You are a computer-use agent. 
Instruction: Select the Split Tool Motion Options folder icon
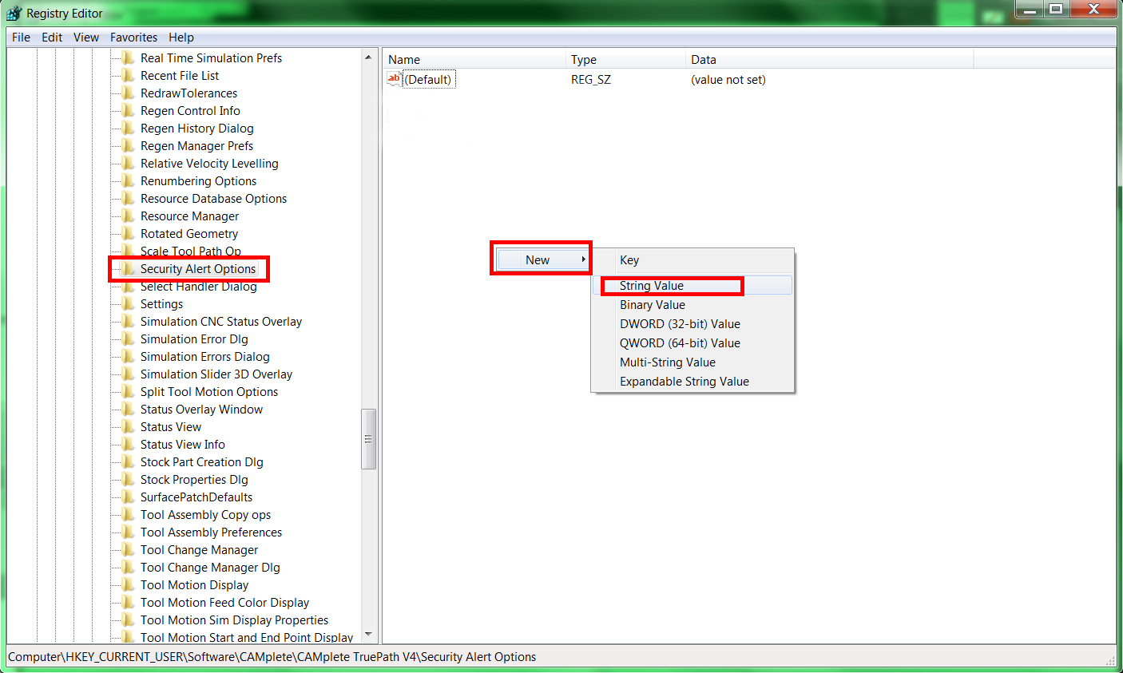coord(128,391)
